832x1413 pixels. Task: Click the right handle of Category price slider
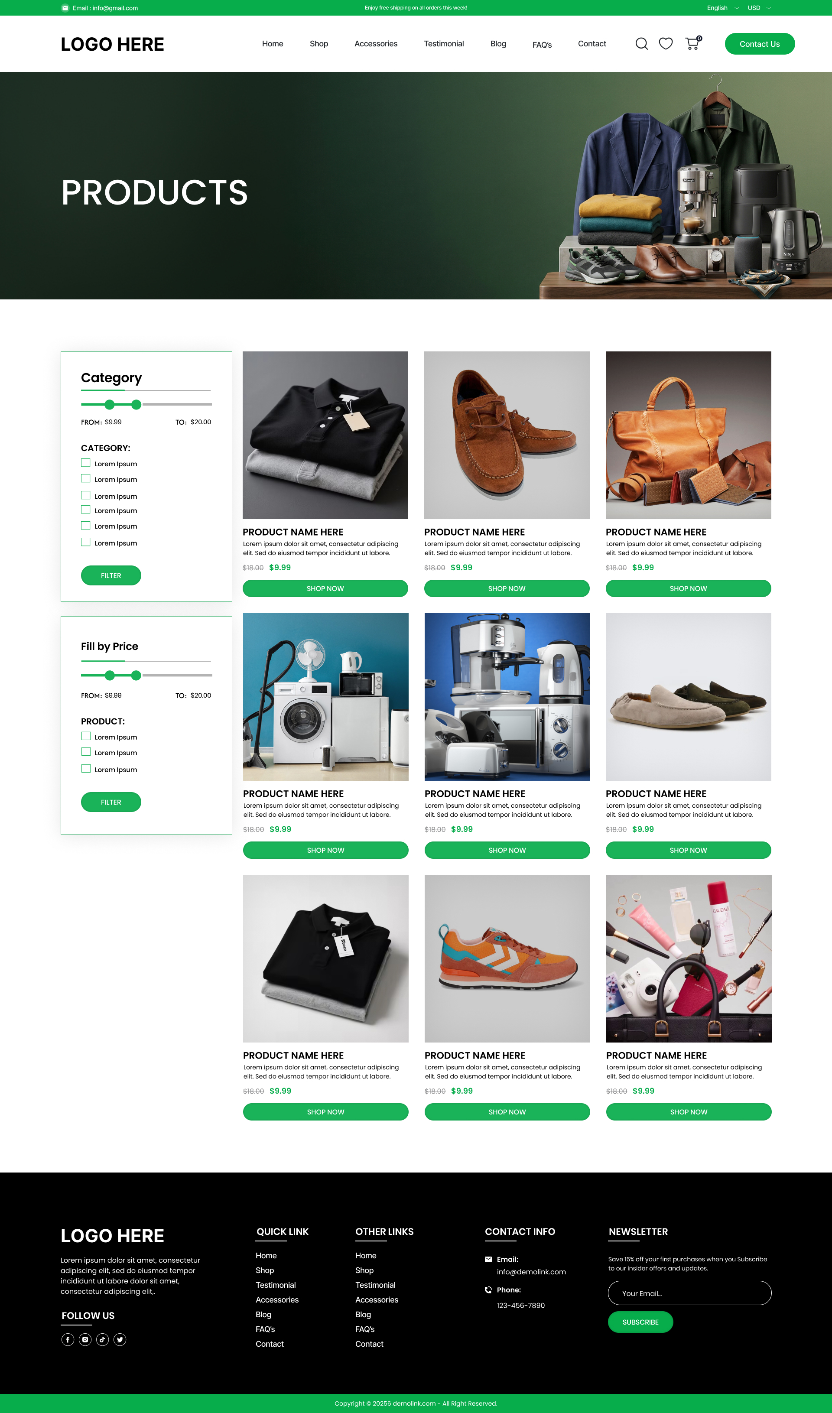click(136, 404)
